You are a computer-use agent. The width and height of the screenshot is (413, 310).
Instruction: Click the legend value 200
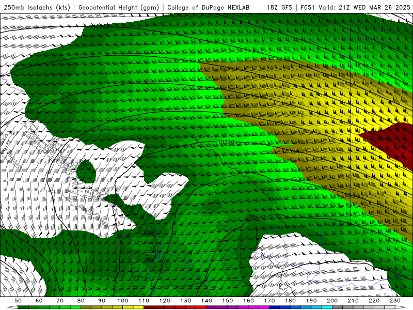pyautogui.click(x=332, y=301)
